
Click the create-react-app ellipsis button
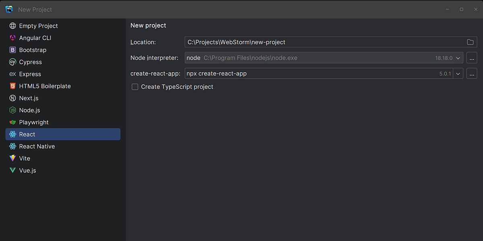pyautogui.click(x=471, y=74)
